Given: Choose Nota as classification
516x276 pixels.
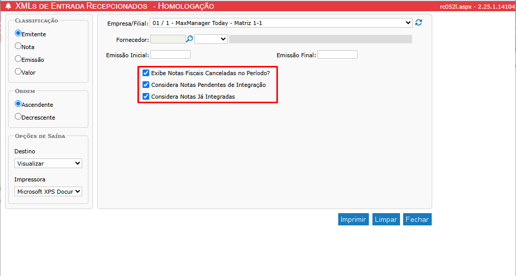Looking at the screenshot, I should (18, 47).
